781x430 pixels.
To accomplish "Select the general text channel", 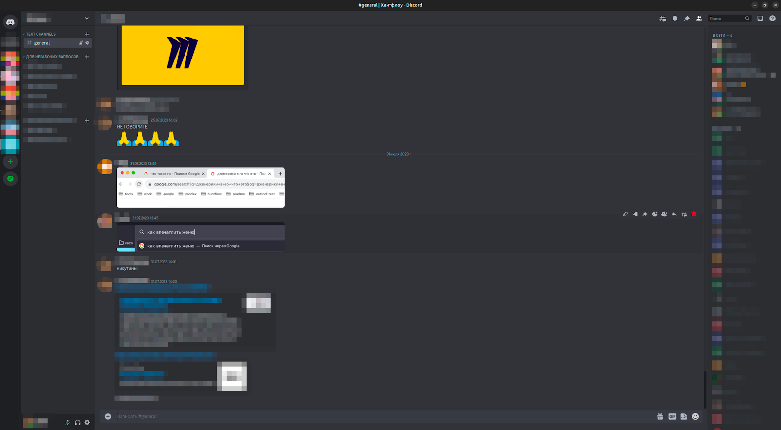I will tap(58, 43).
